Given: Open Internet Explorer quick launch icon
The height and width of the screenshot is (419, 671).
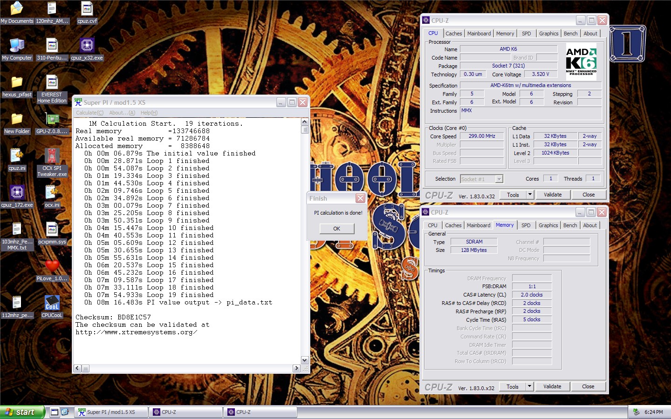Looking at the screenshot, I should [65, 412].
